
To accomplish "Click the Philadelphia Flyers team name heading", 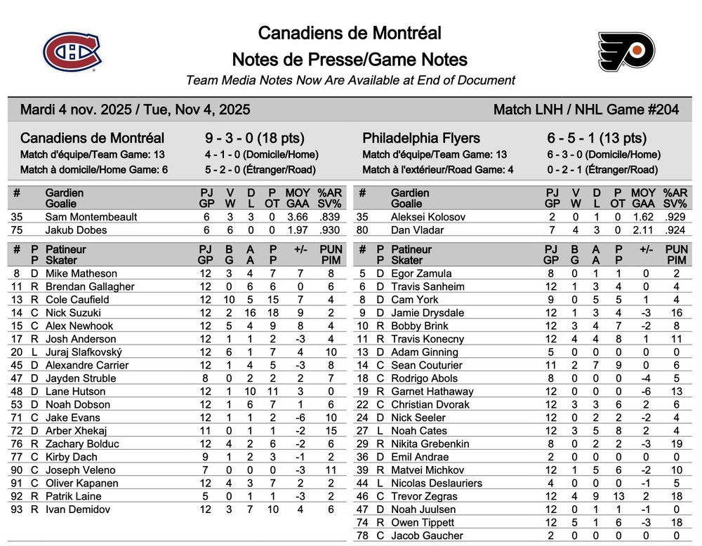I will [x=421, y=138].
